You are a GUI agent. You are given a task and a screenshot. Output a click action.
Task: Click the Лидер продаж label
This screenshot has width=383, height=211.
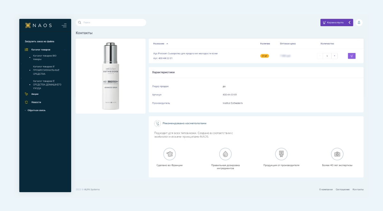coord(161,87)
